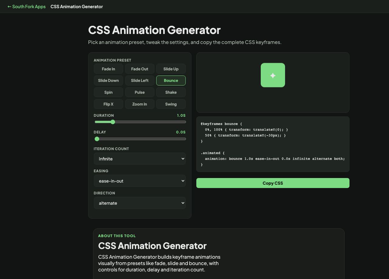Expand the Direction dropdown
Viewport: 389px width, 279px height.
click(140, 203)
